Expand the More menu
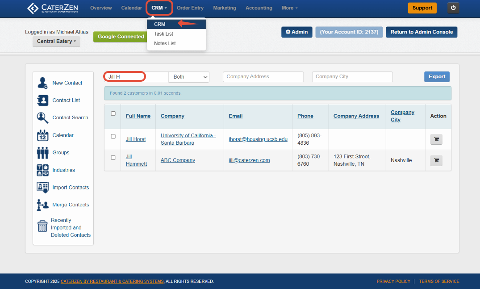Image resolution: width=480 pixels, height=289 pixels. pyautogui.click(x=289, y=8)
